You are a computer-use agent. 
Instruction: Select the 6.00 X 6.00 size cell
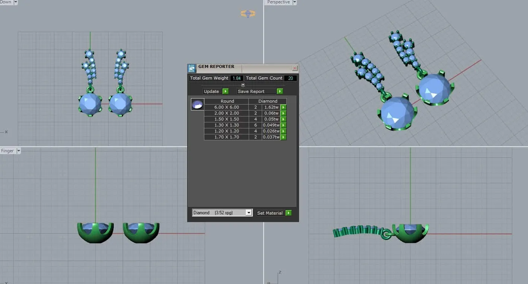tap(226, 107)
